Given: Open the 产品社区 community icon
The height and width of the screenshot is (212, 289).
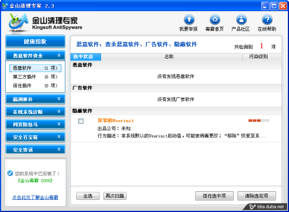Looking at the screenshot, I should 241,20.
